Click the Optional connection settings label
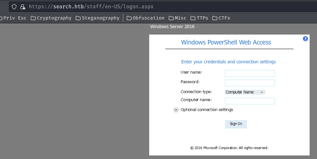Viewport: 317px width, 159px height. [x=207, y=110]
